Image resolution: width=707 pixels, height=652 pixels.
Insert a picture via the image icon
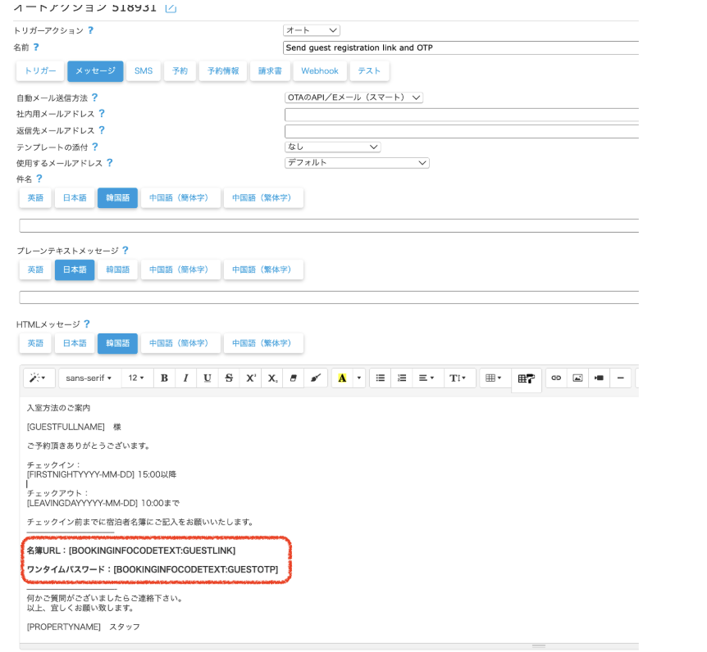(577, 378)
